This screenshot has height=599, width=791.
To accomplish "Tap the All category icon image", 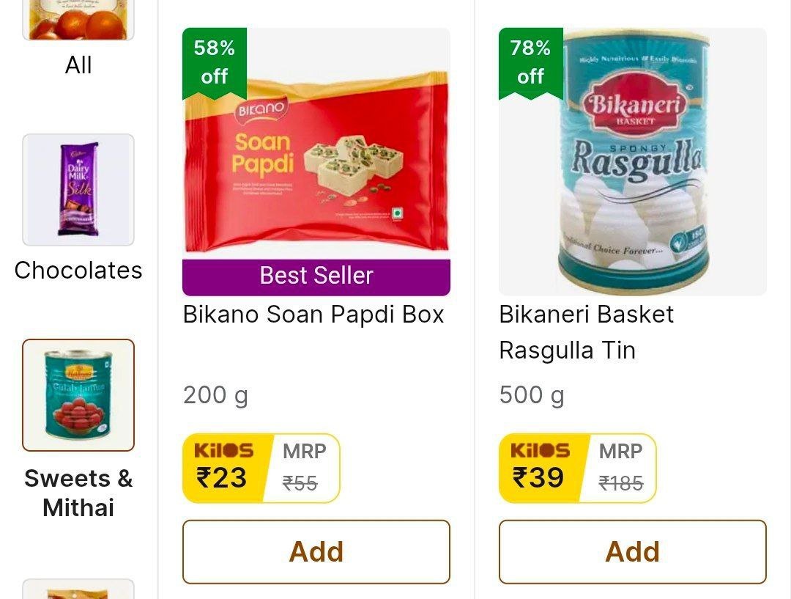I will point(78,20).
